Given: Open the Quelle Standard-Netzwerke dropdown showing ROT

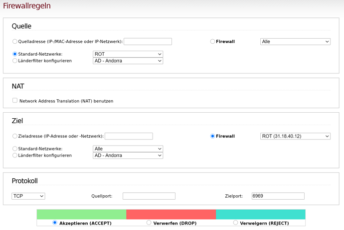Looking at the screenshot, I should pyautogui.click(x=128, y=54).
